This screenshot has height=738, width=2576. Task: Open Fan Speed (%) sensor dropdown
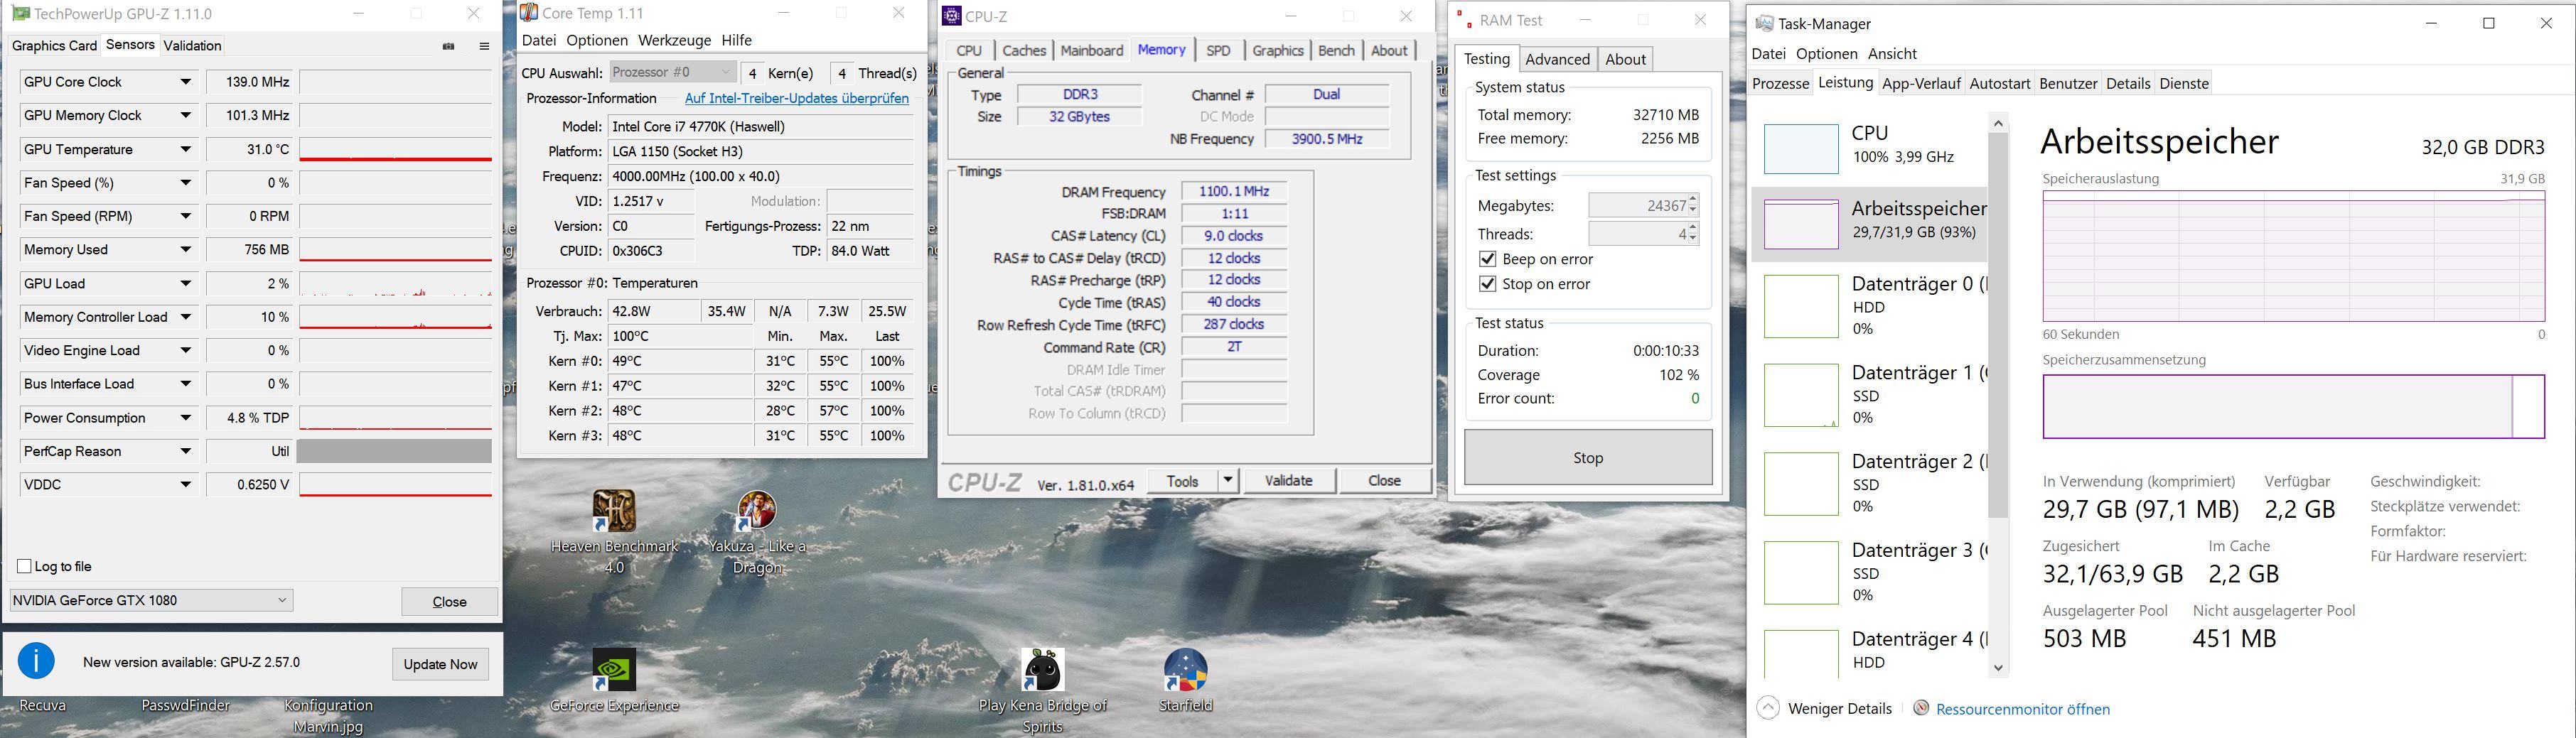185,183
